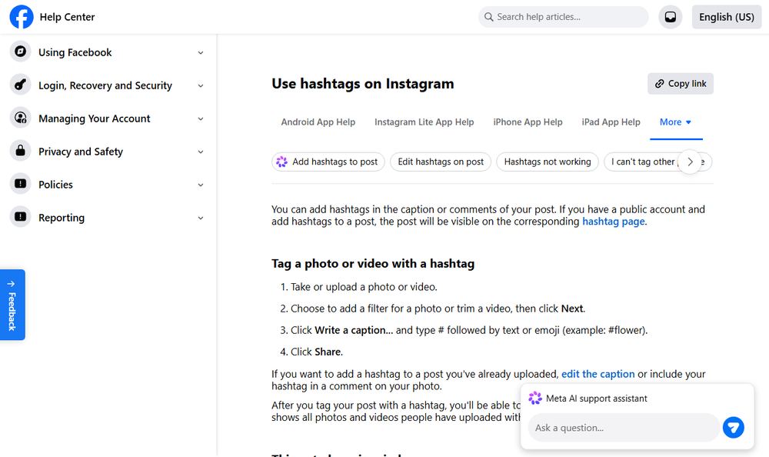Click the Using Facebook compass icon

pyautogui.click(x=21, y=52)
